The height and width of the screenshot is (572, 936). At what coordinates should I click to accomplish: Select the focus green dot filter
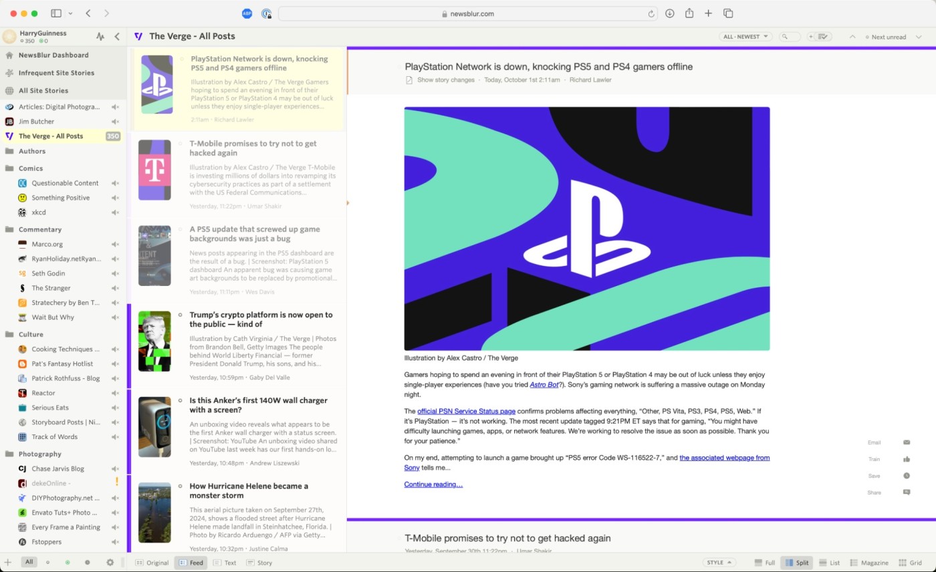[68, 563]
